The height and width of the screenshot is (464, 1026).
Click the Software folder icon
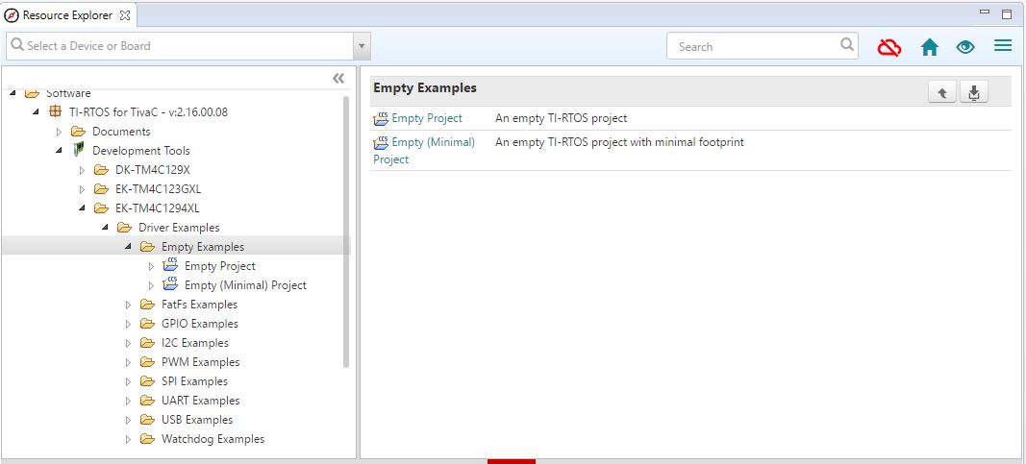[32, 93]
